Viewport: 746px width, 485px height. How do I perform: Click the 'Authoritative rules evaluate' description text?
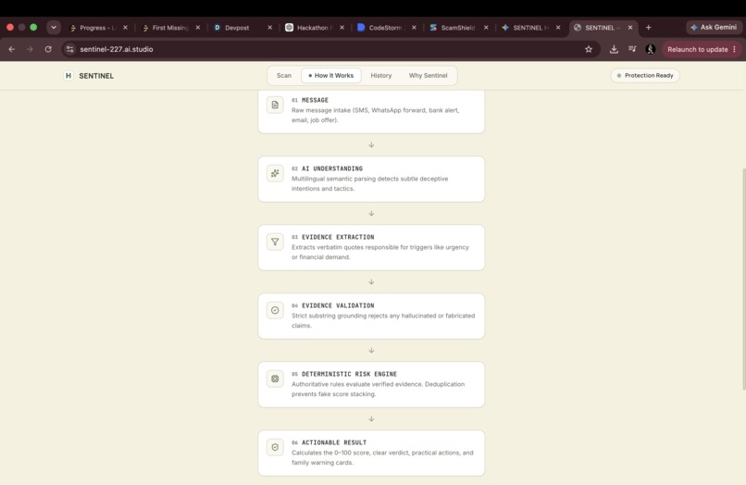coord(378,390)
